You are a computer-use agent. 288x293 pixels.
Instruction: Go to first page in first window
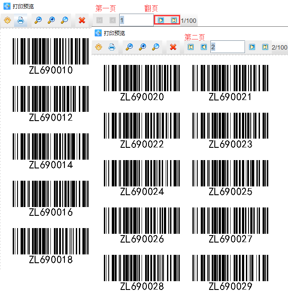pyautogui.click(x=100, y=20)
